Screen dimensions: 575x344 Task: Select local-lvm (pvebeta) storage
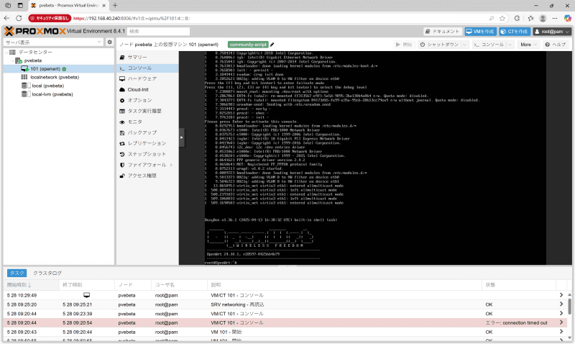pyautogui.click(x=52, y=94)
